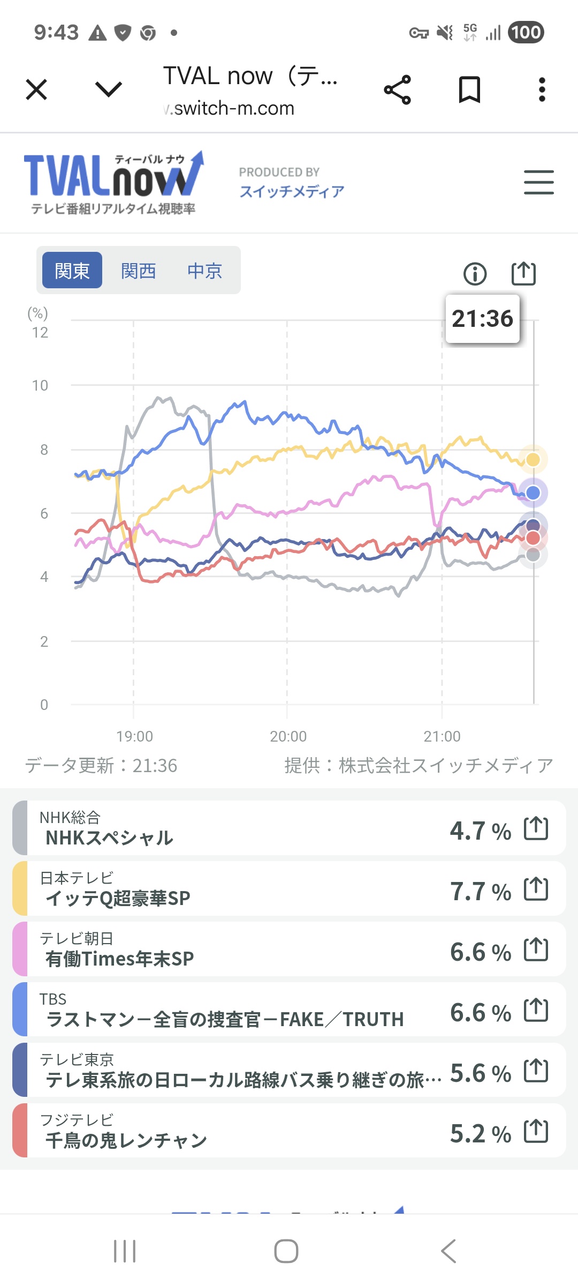Share the 千鳥の鬼レンチャン rating
578x1286 pixels.
[x=536, y=1131]
